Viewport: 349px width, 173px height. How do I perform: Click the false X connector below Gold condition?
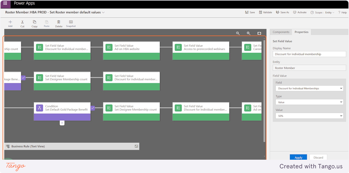tap(62, 123)
